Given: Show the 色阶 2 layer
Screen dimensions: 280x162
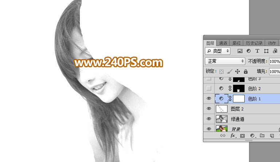Looking at the screenshot, I should 209,88.
